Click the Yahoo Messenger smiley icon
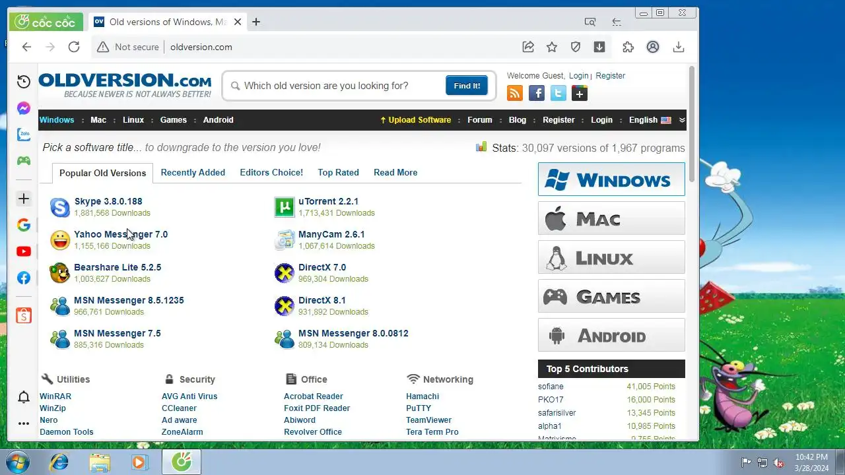The width and height of the screenshot is (845, 475). [60, 240]
